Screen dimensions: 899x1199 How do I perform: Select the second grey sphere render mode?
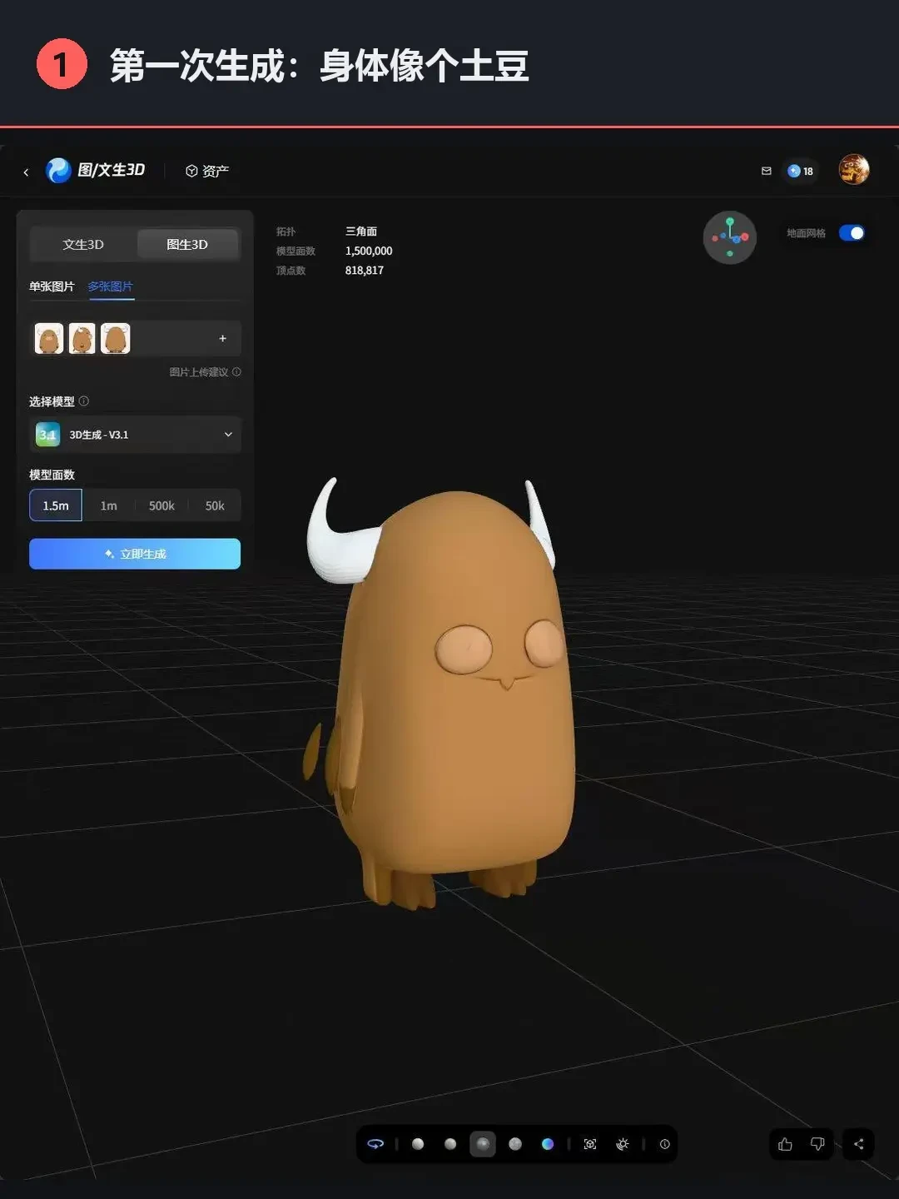tap(450, 1144)
